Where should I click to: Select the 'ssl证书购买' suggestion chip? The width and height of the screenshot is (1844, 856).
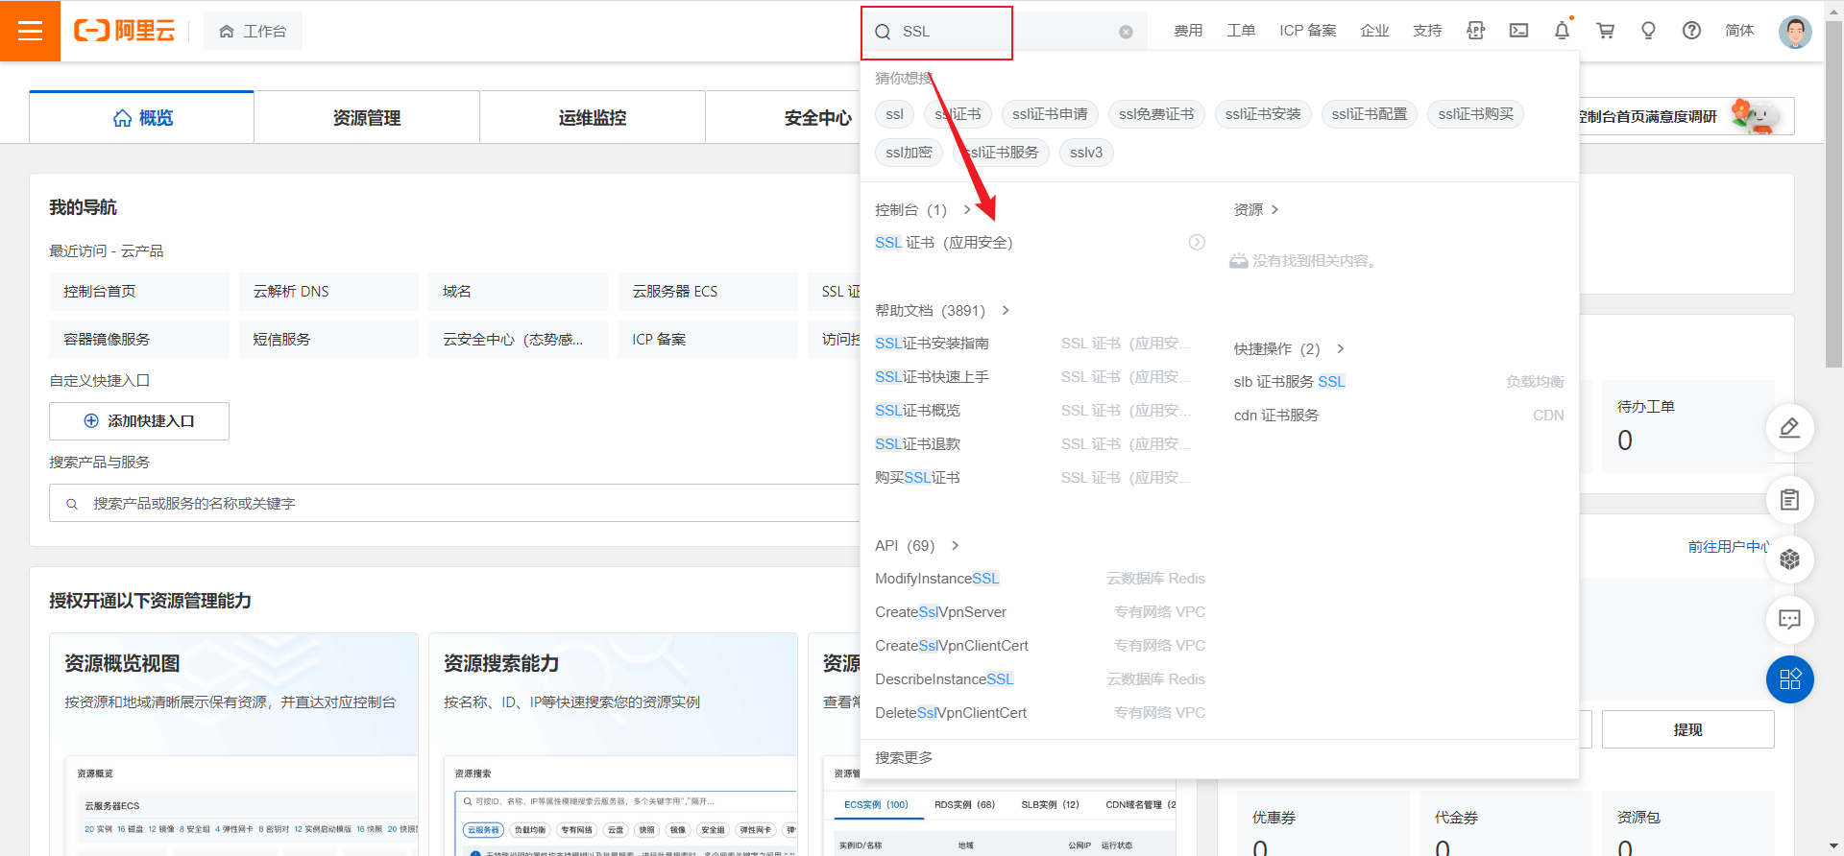coord(1475,114)
